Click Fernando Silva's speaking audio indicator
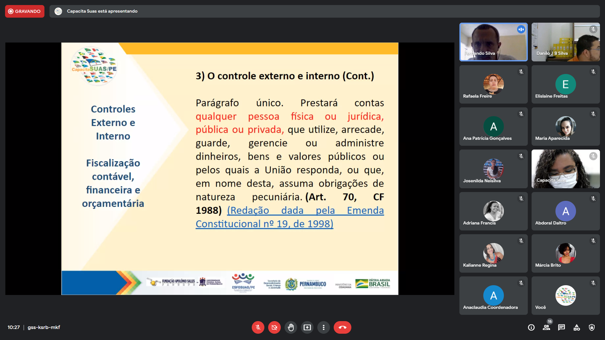The image size is (605, 340). [x=521, y=29]
